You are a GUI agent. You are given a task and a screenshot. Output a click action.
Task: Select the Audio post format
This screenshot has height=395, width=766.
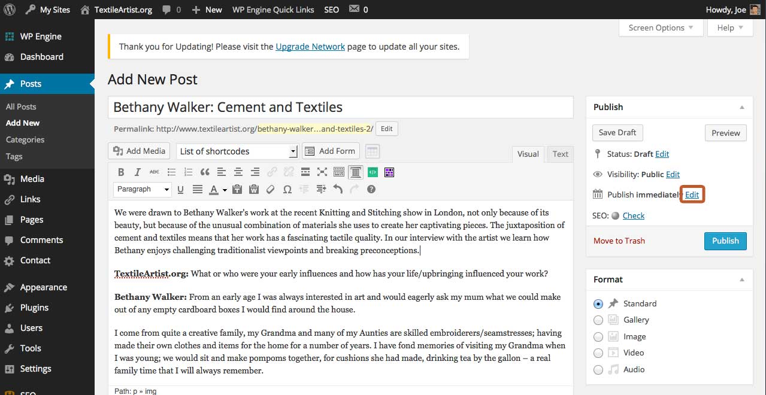tap(598, 370)
